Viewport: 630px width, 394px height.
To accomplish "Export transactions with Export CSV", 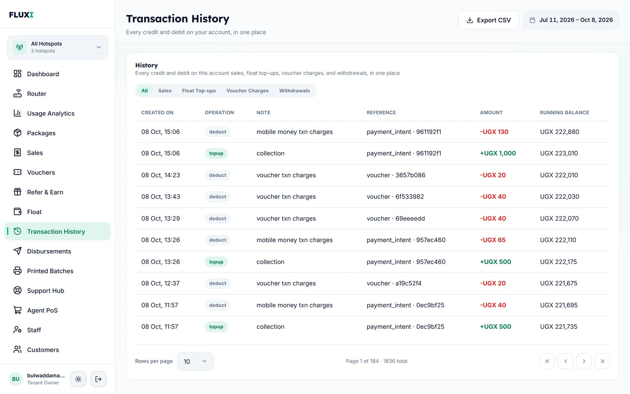I will [x=489, y=20].
